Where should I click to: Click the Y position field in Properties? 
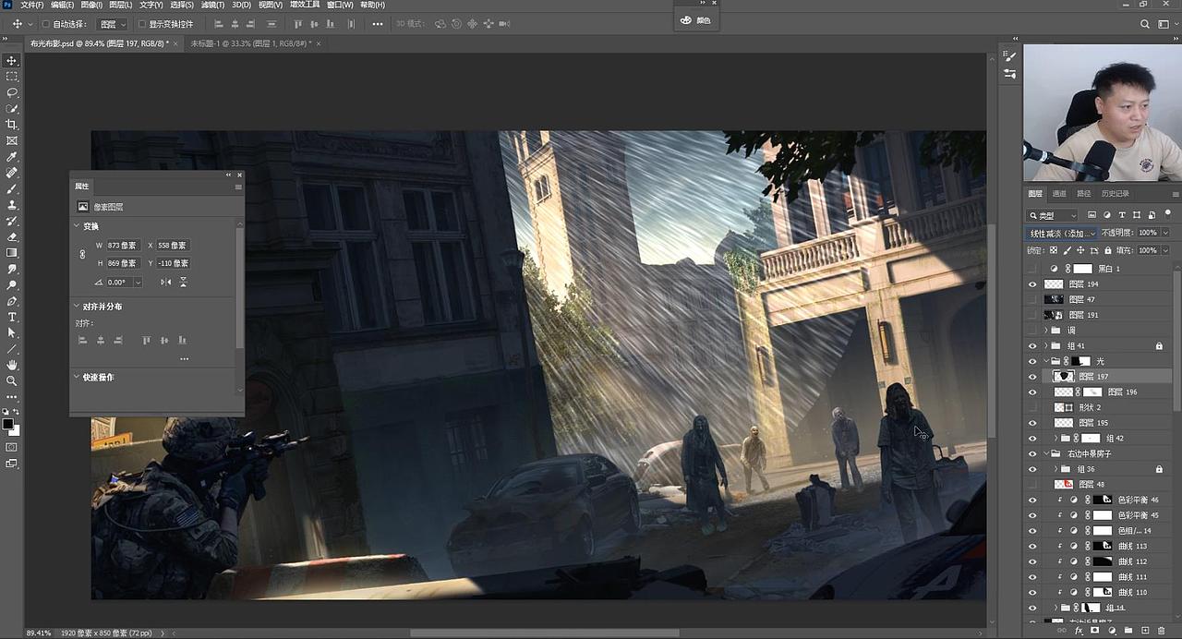pyautogui.click(x=173, y=263)
